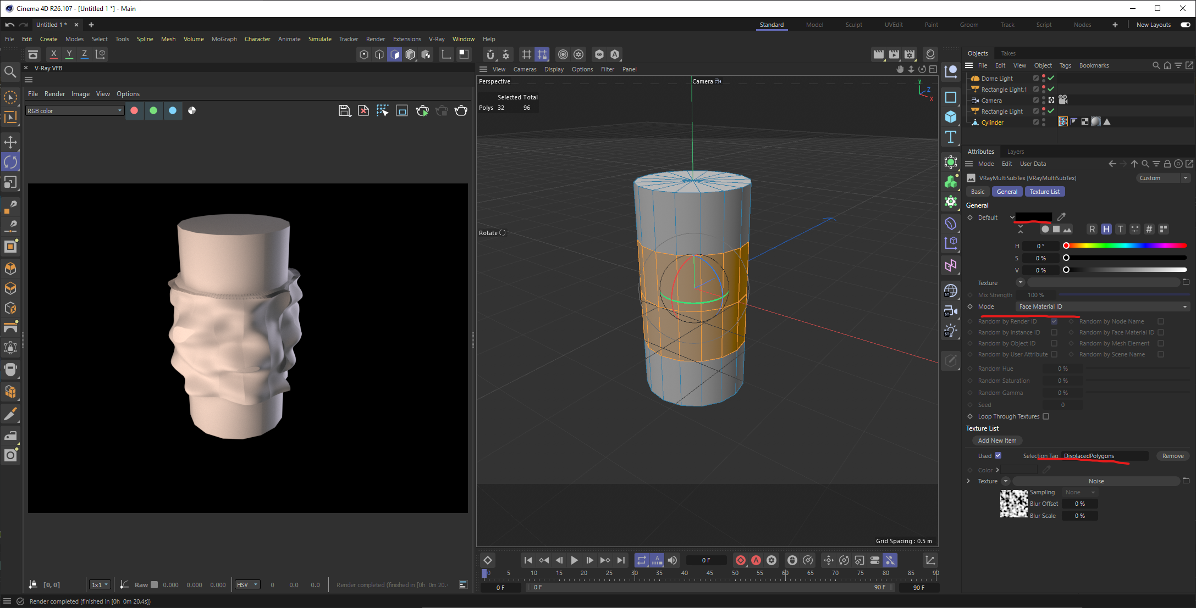The height and width of the screenshot is (608, 1196).
Task: Open search in Objects manager
Action: [1156, 65]
